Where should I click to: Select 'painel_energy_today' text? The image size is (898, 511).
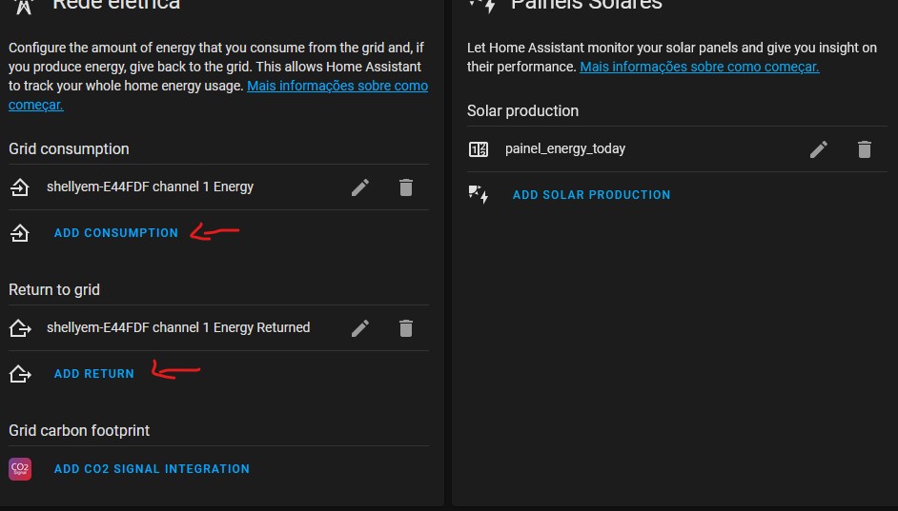click(x=565, y=148)
